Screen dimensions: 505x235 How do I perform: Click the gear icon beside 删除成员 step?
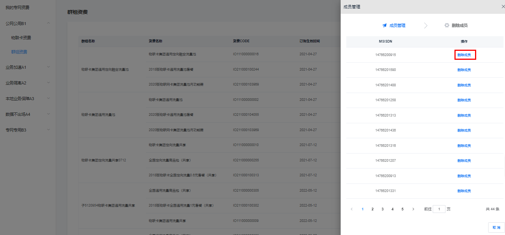447,25
